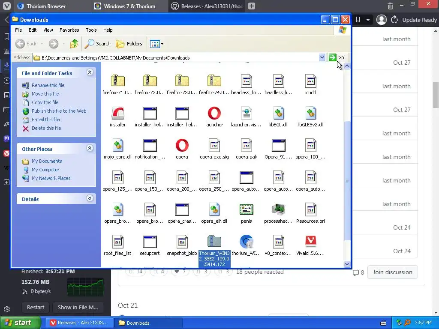This screenshot has height=329, width=439.
Task: Open My Documents from Other Places
Action: click(x=46, y=161)
